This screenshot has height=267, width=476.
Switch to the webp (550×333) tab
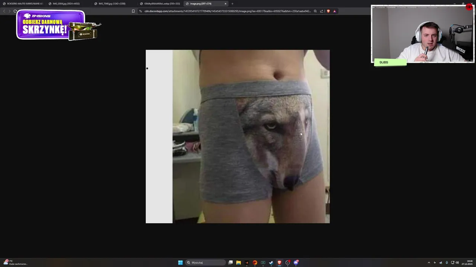[160, 4]
